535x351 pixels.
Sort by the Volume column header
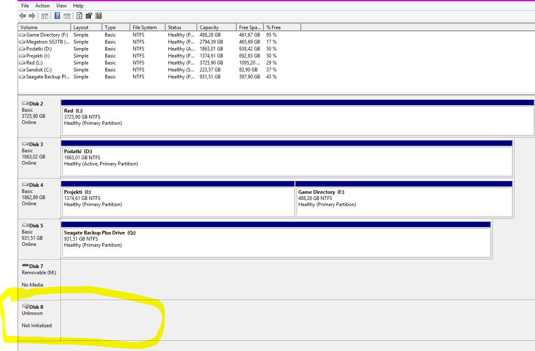coord(44,27)
